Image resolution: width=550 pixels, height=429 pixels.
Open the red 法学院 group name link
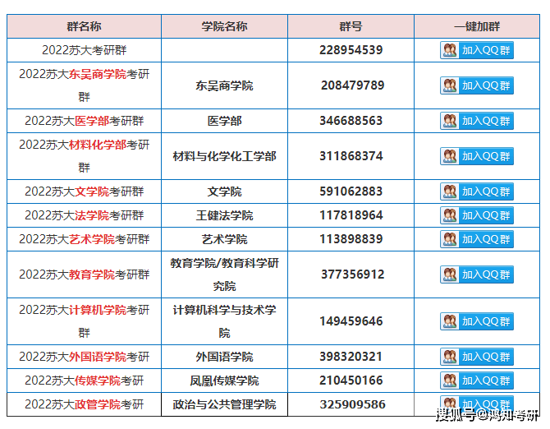92,215
